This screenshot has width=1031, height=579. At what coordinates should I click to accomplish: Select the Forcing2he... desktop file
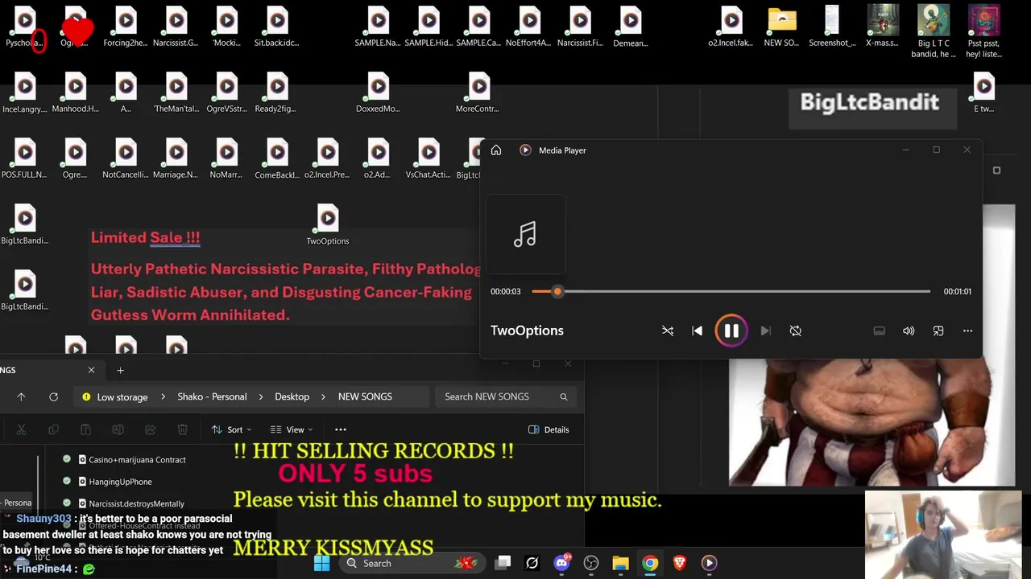(126, 27)
